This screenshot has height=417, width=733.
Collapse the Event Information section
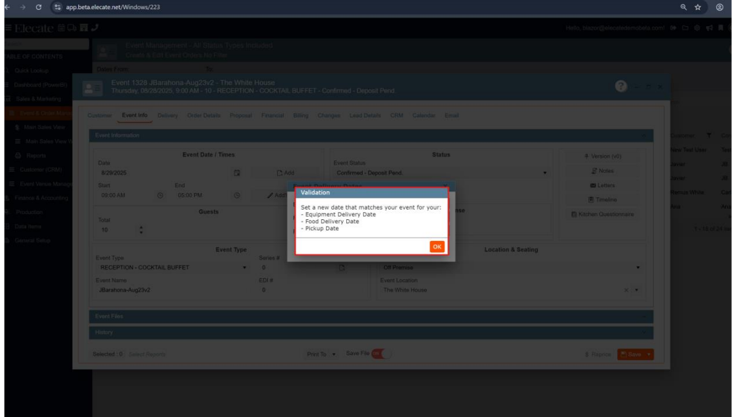(643, 136)
